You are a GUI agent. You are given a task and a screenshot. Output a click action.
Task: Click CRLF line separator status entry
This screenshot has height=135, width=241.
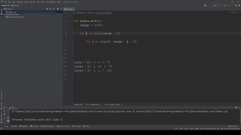pos(181,129)
